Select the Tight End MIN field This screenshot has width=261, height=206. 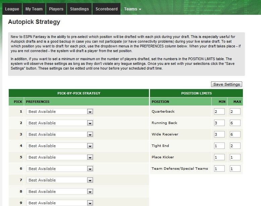pyautogui.click(x=219, y=146)
